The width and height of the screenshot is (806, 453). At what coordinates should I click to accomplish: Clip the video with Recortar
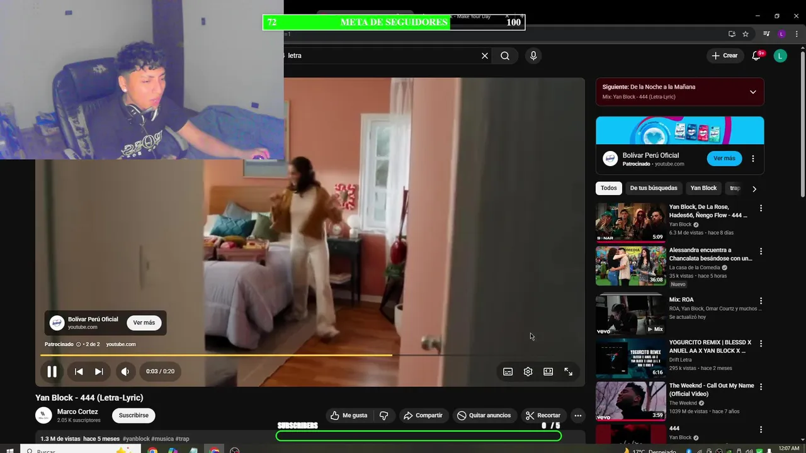[543, 415]
